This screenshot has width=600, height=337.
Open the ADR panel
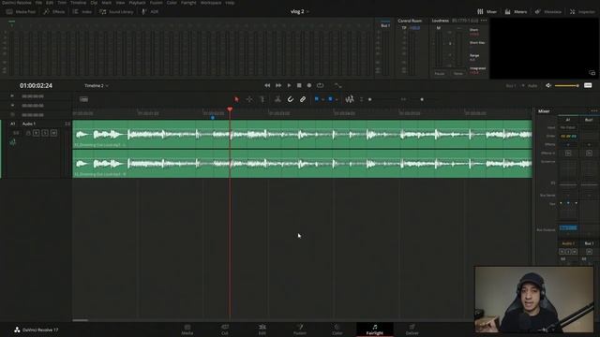pos(150,12)
